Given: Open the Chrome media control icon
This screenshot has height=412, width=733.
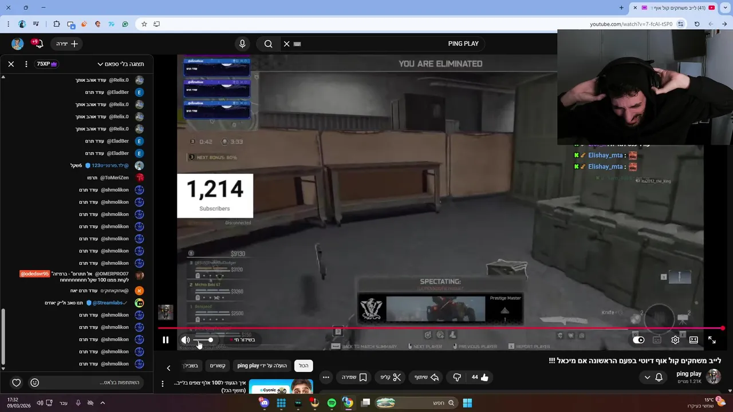Looking at the screenshot, I should click(x=36, y=24).
